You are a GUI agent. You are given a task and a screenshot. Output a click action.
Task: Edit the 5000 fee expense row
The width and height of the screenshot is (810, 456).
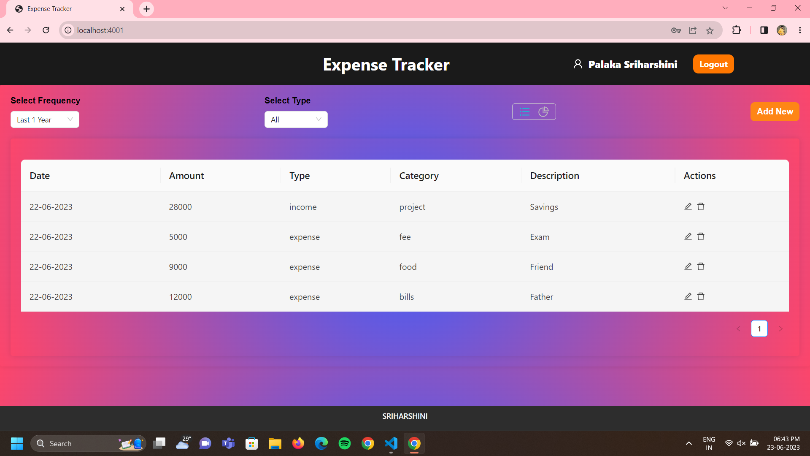(688, 236)
